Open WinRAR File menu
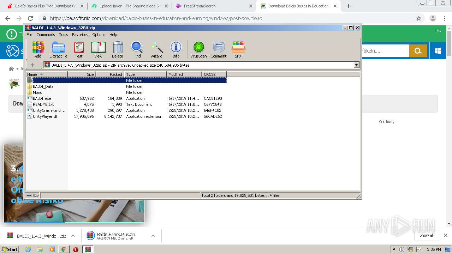This screenshot has width=452, height=254. click(29, 35)
